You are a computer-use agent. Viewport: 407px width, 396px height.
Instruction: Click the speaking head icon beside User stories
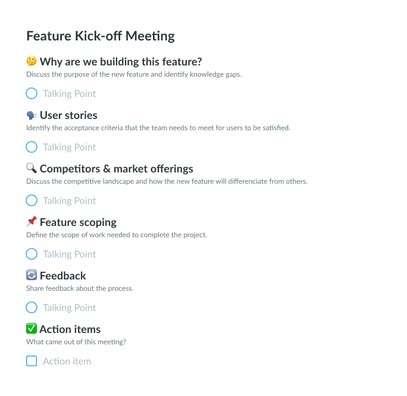pyautogui.click(x=32, y=115)
